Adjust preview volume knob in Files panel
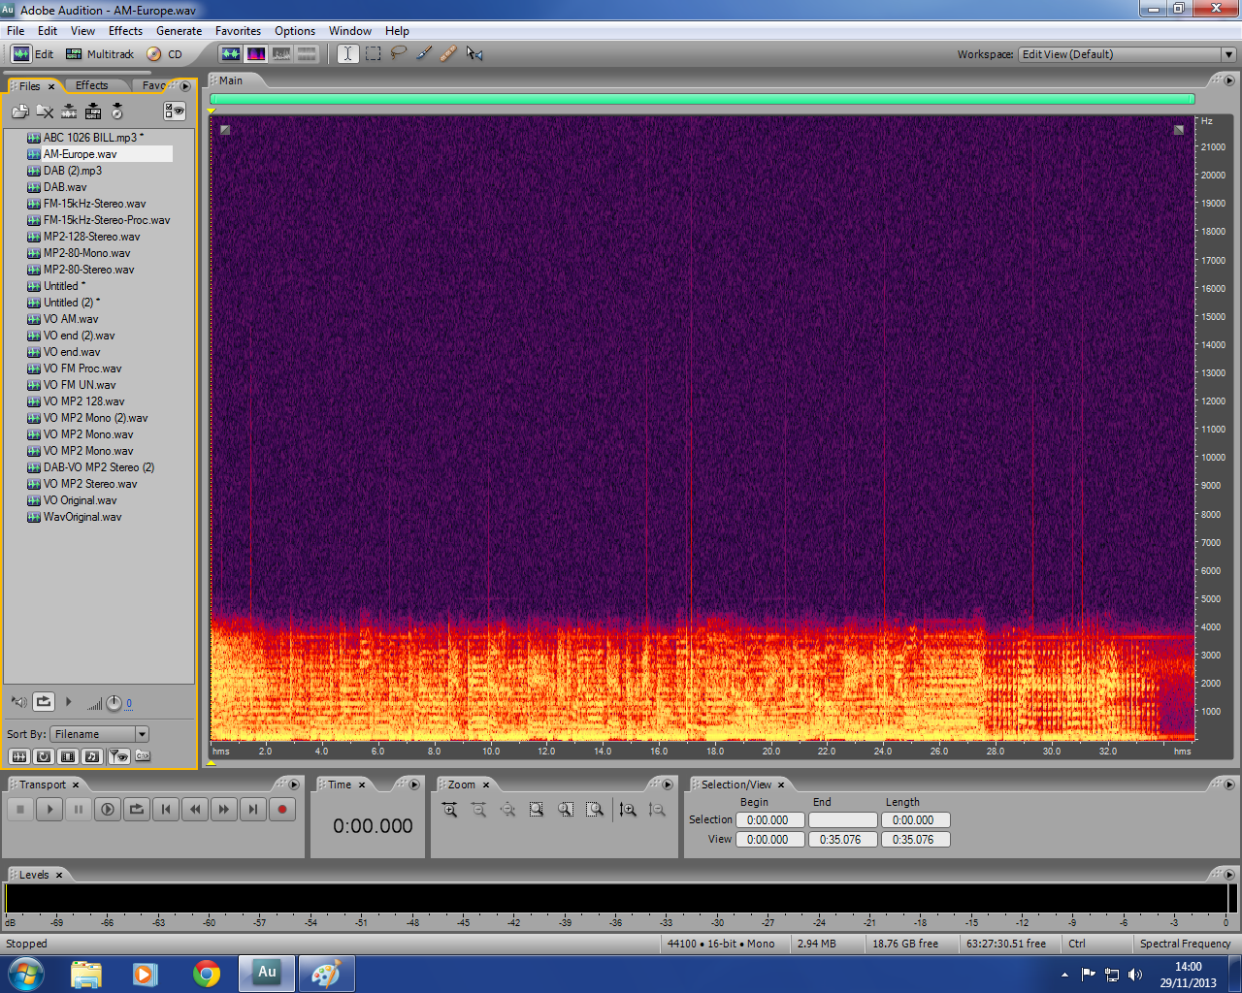 click(x=114, y=703)
